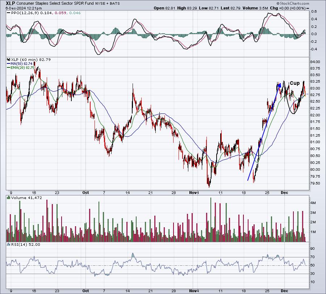Select the 80.00 price axis label
Image resolution: width=326 pixels, height=294 pixels.
[315, 170]
